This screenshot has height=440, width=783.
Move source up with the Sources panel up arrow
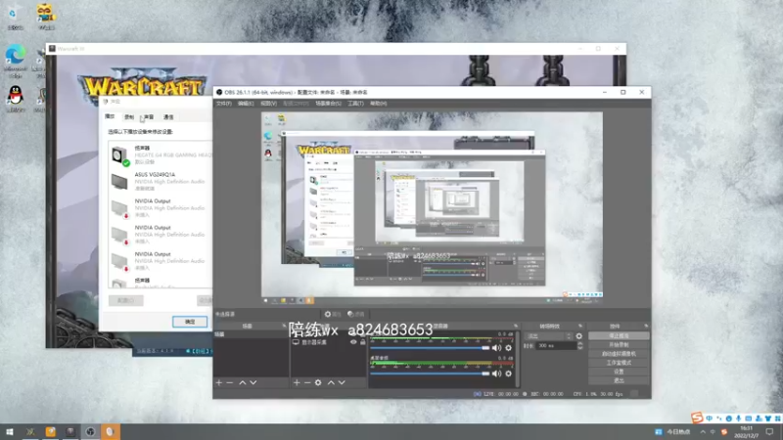tap(331, 382)
